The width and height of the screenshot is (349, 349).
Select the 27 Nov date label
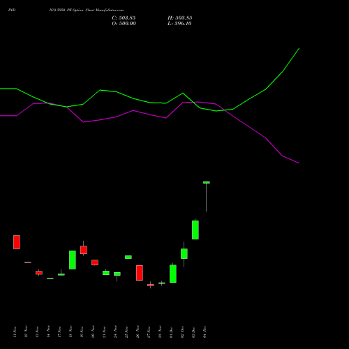[x=149, y=332]
